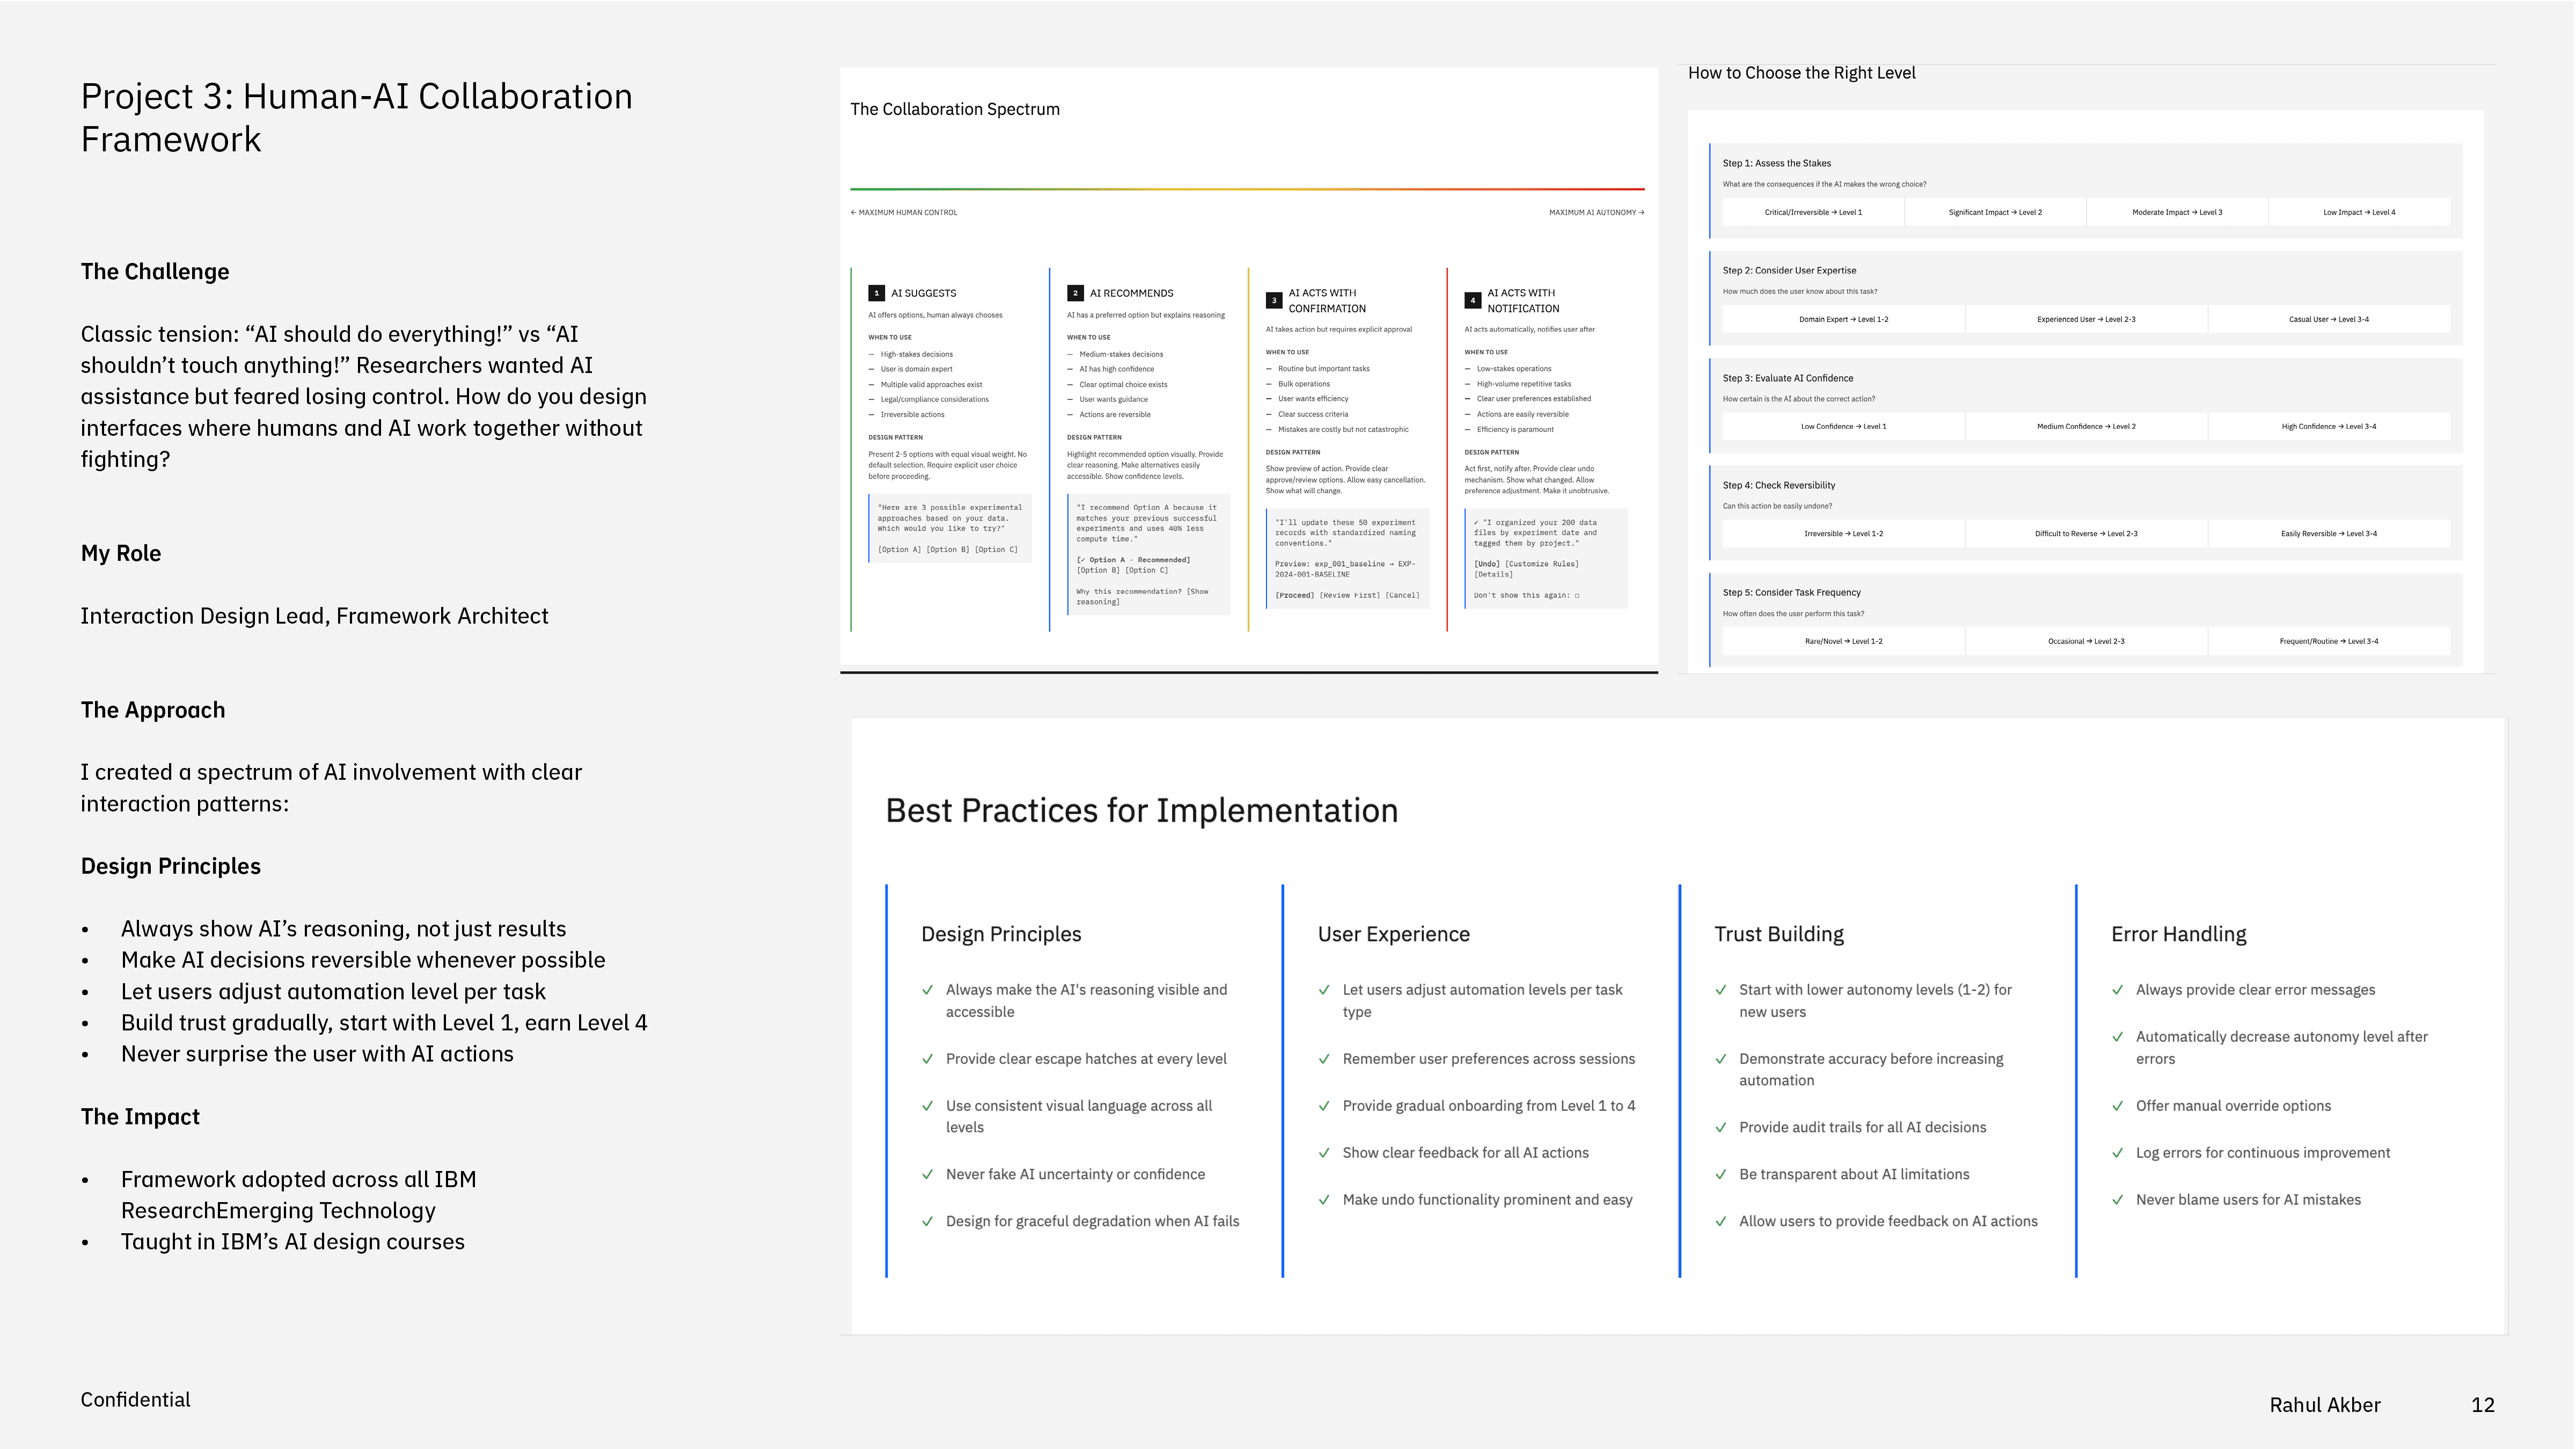The image size is (2576, 1449).
Task: Click checkmark beside 'Provide audit trails for all AI decisions'
Action: (x=1720, y=1127)
